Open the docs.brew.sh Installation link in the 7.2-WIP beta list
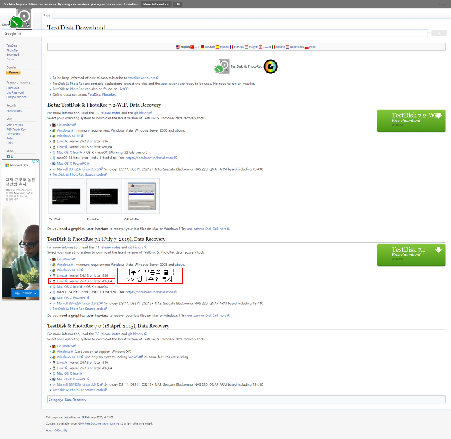The width and height of the screenshot is (451, 439). 151,158
